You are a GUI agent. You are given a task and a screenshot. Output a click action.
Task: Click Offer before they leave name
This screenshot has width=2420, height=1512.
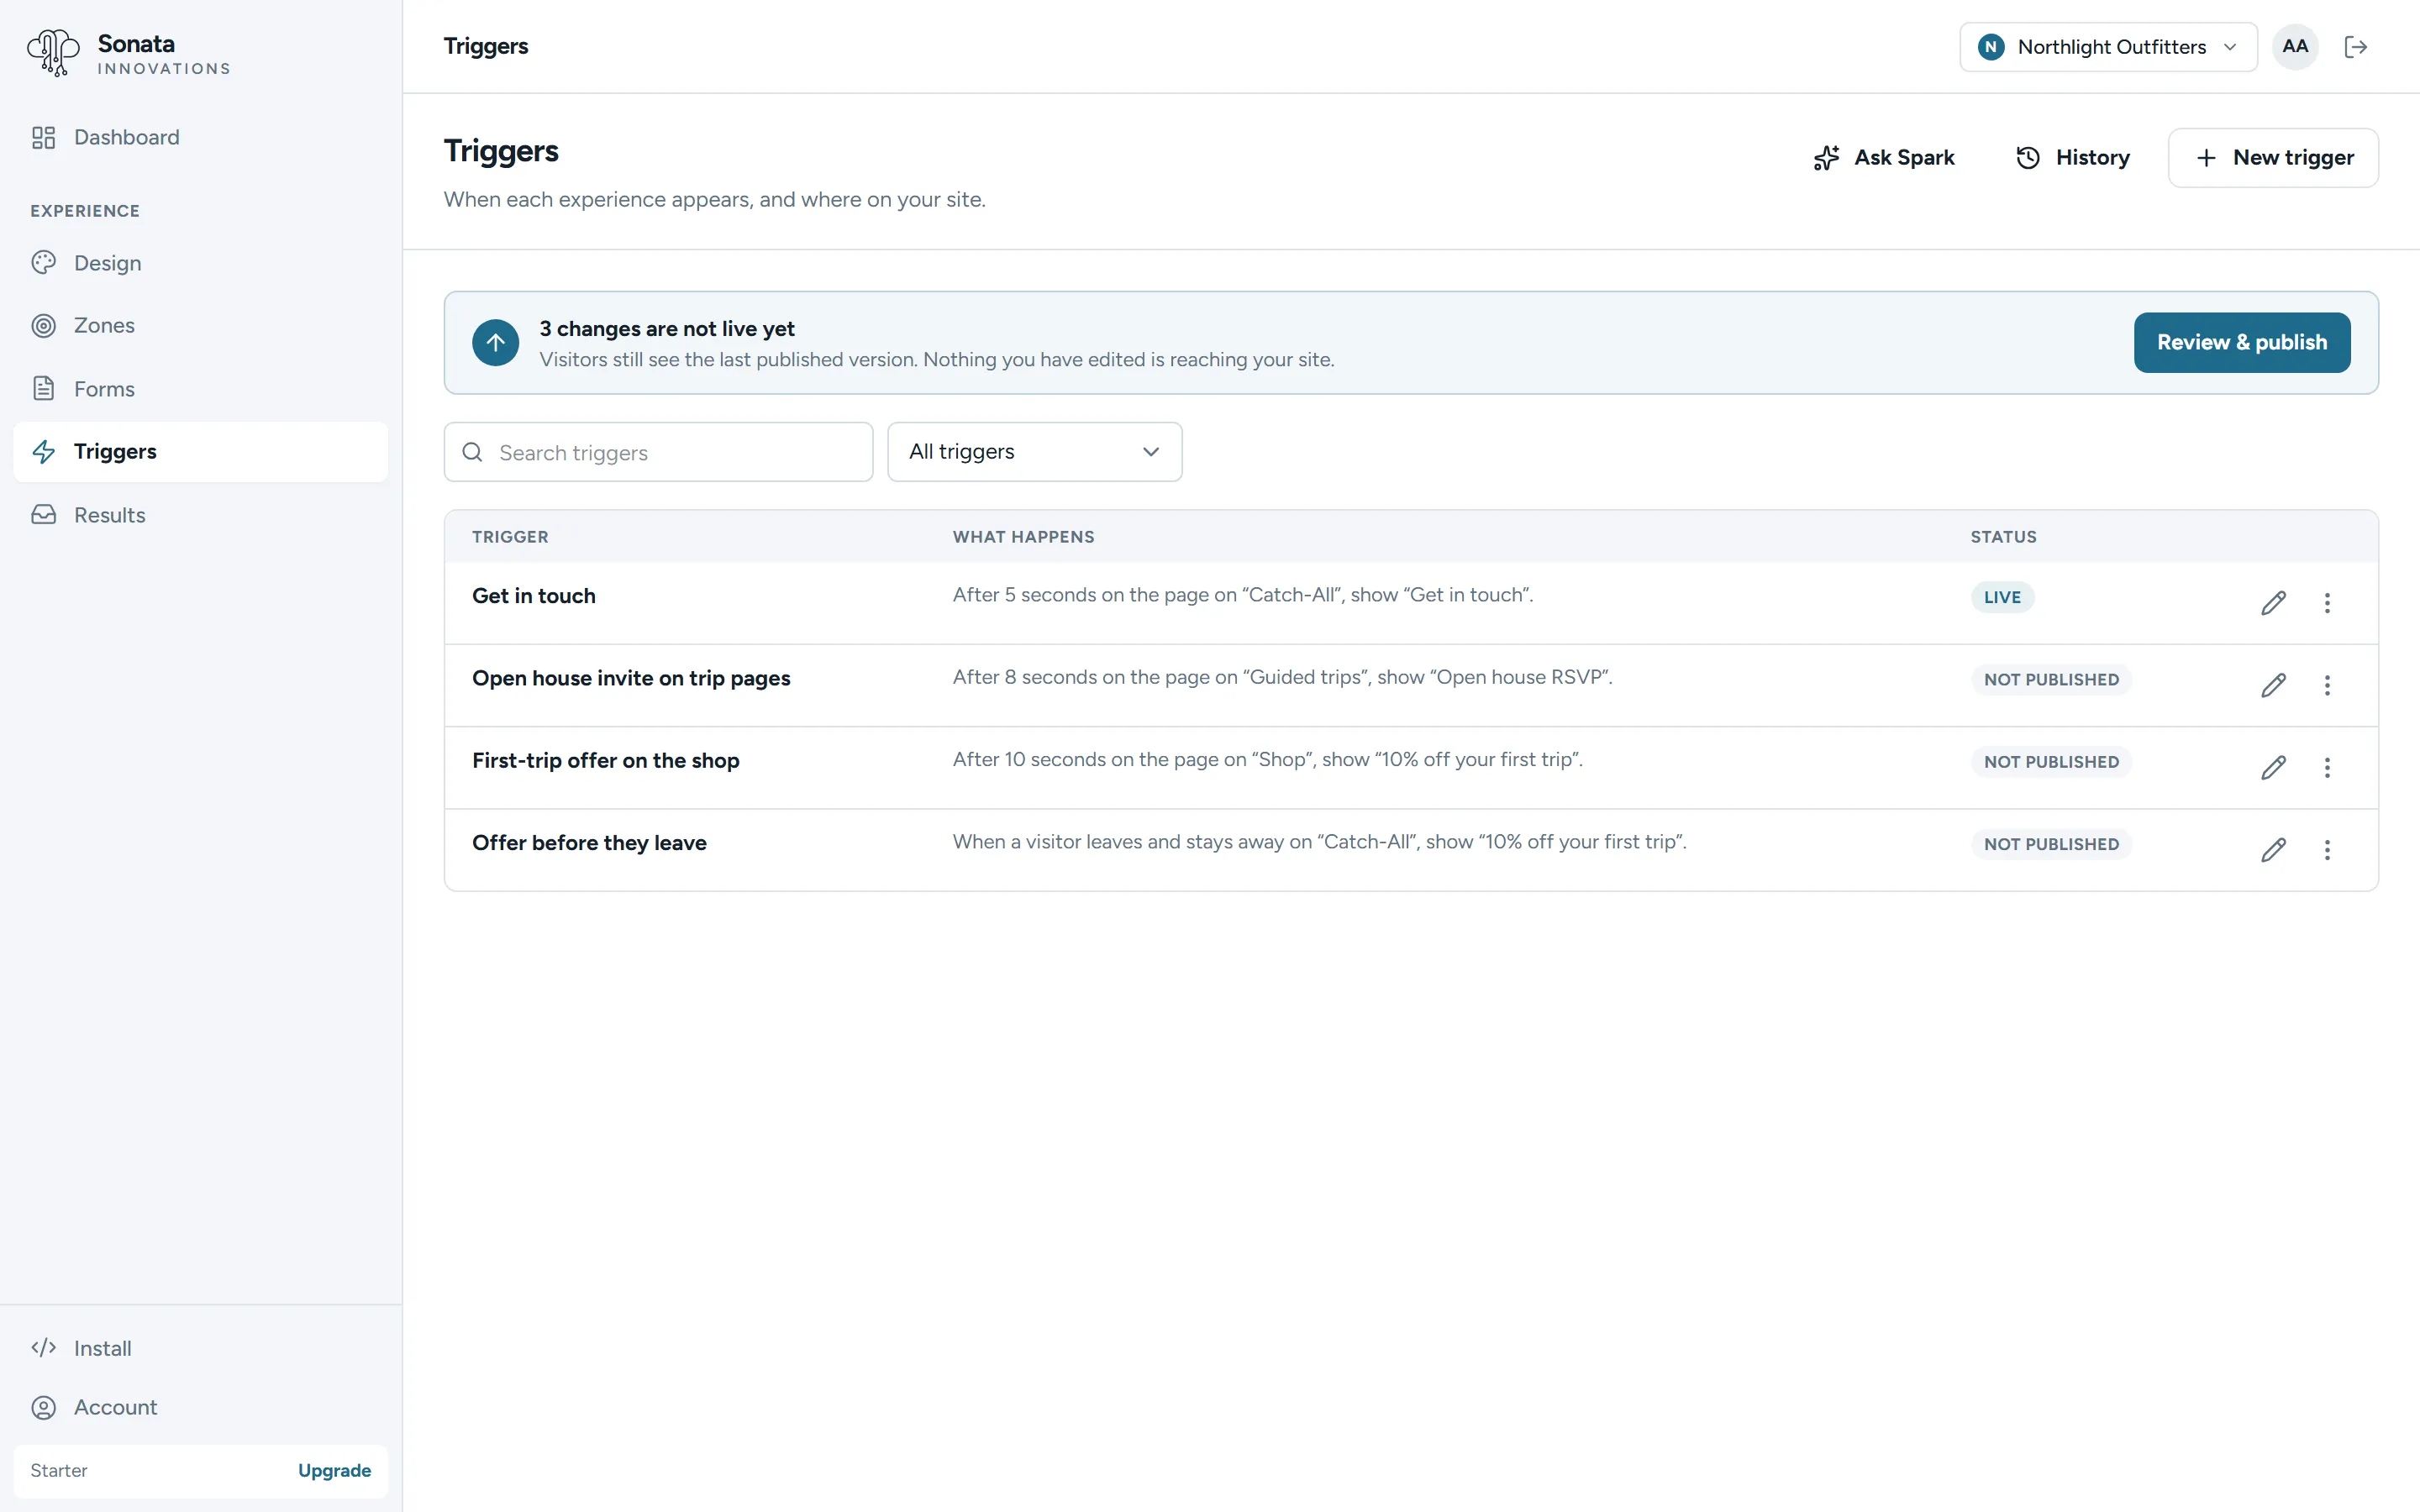[589, 843]
